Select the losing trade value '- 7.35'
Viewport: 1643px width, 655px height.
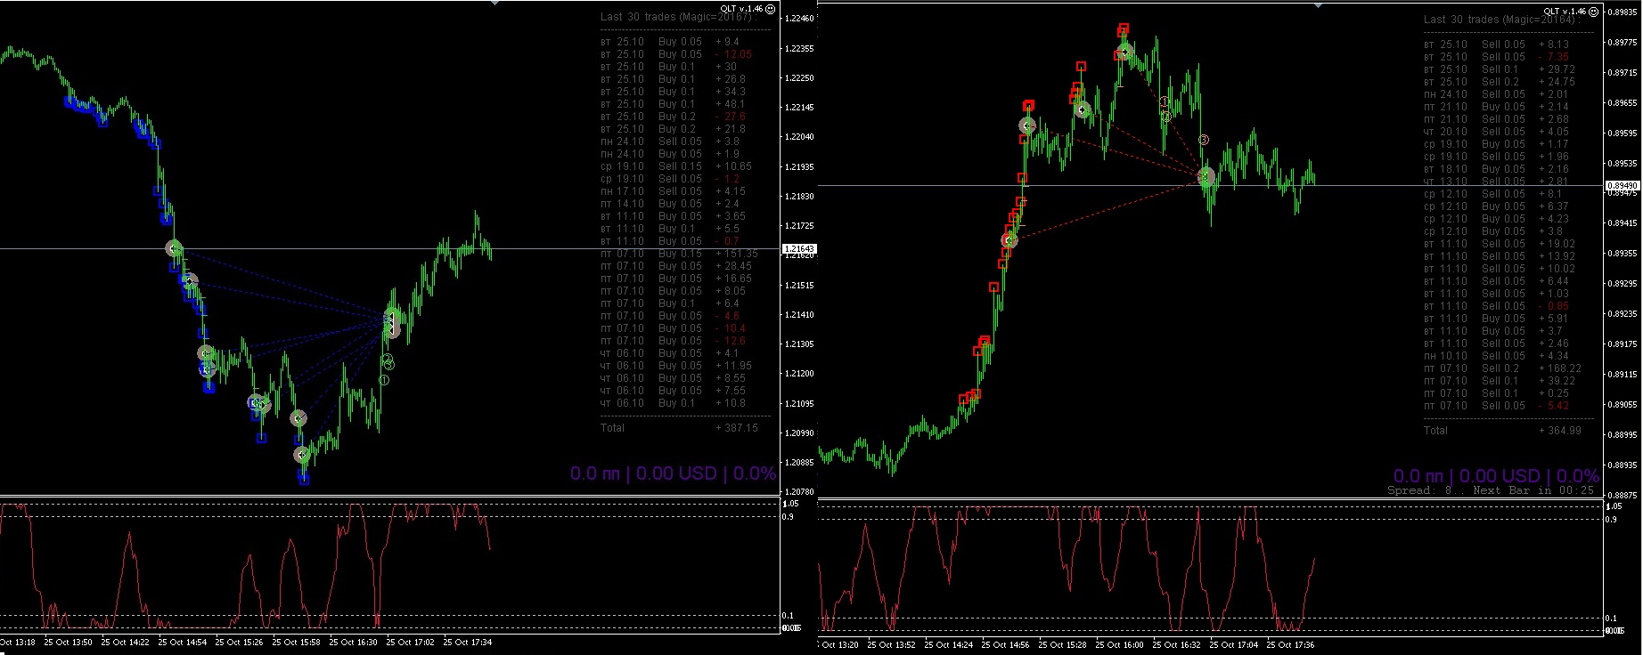(1554, 57)
